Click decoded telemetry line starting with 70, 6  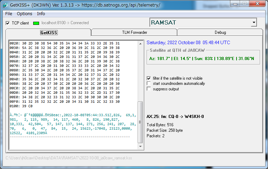point(71,129)
